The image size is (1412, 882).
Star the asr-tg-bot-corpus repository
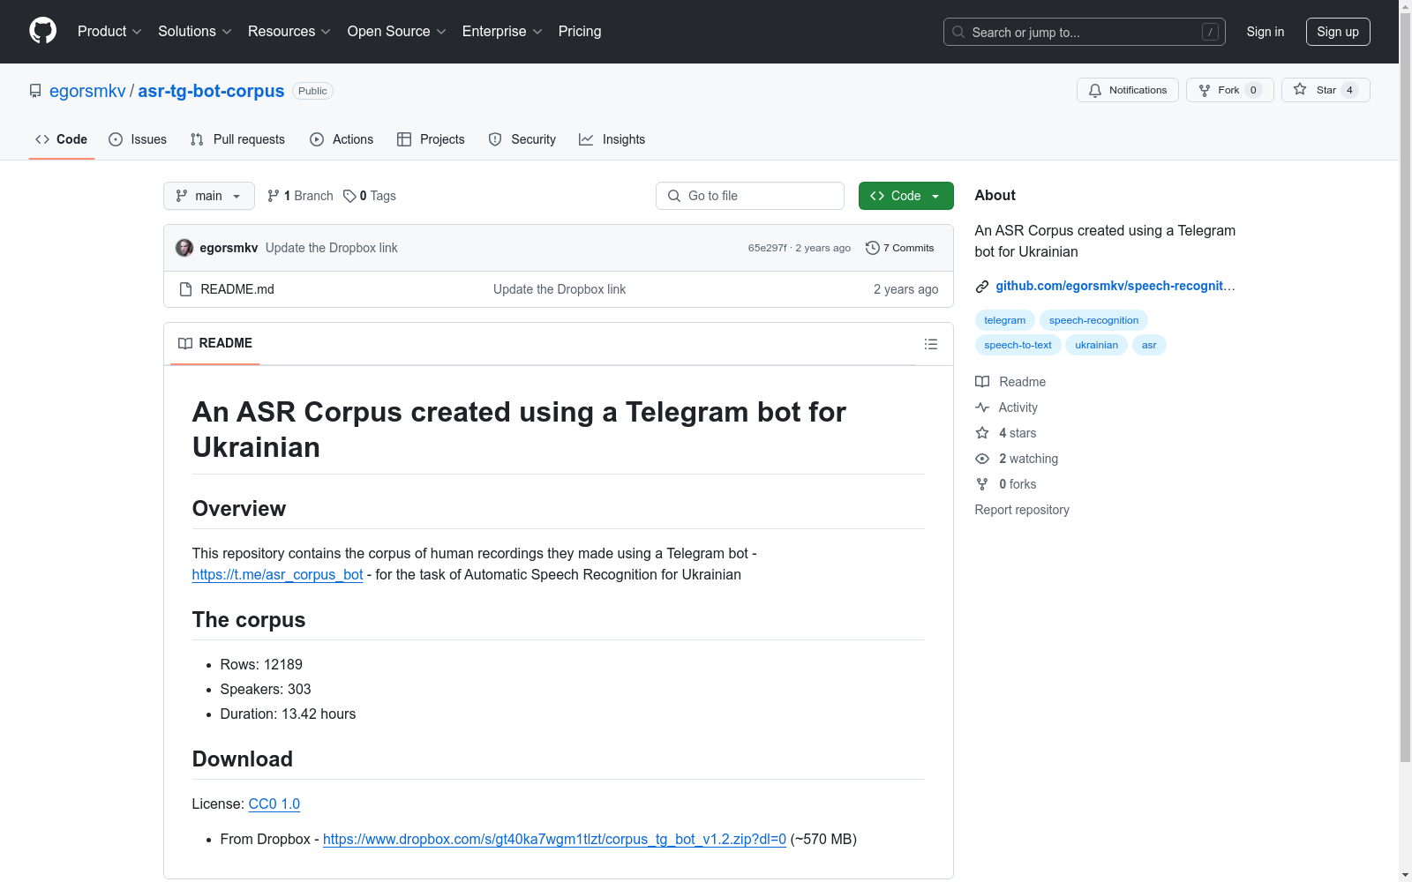click(x=1326, y=90)
